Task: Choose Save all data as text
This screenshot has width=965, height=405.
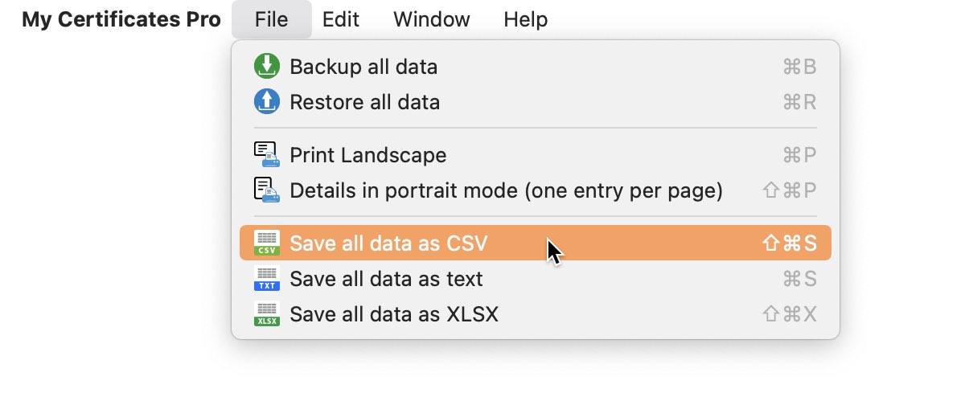Action: click(x=386, y=279)
